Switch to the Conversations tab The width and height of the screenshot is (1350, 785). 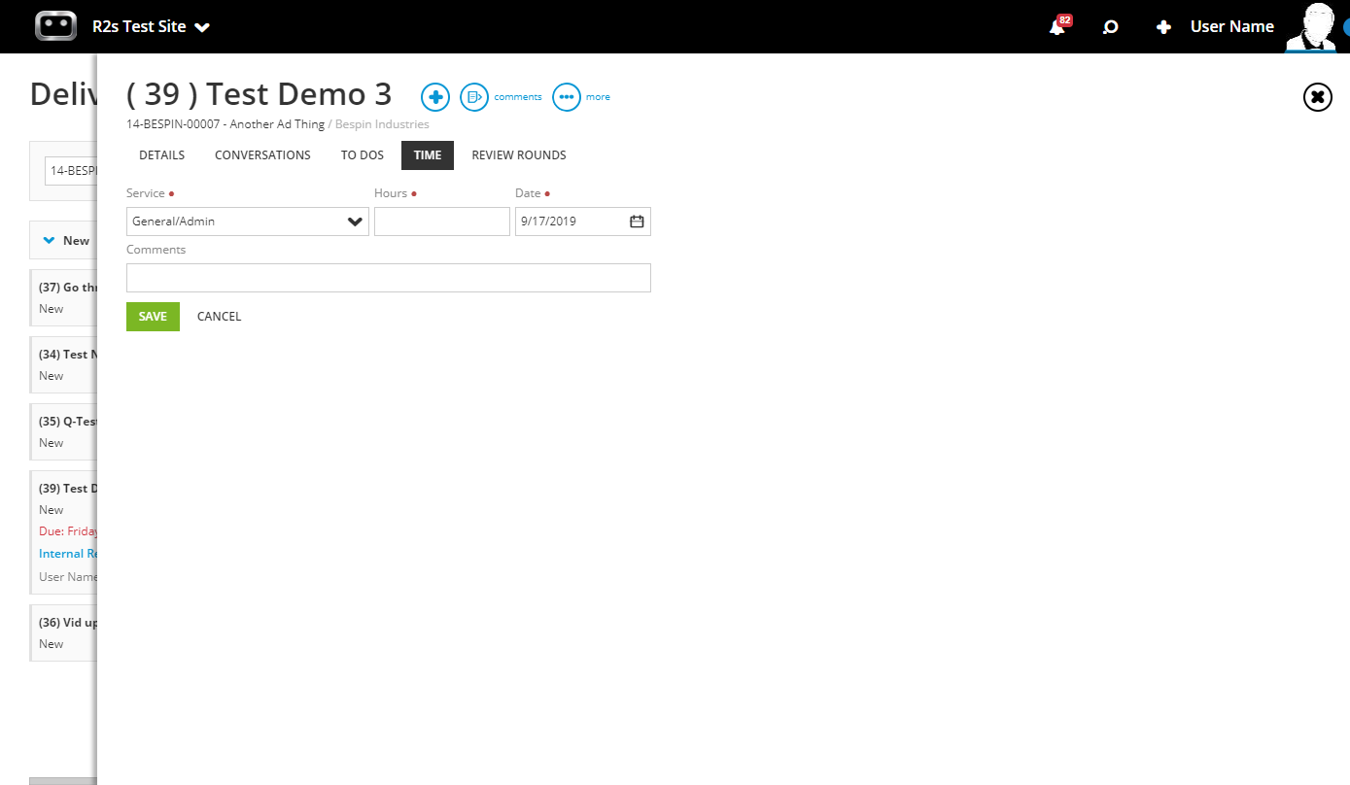262,155
